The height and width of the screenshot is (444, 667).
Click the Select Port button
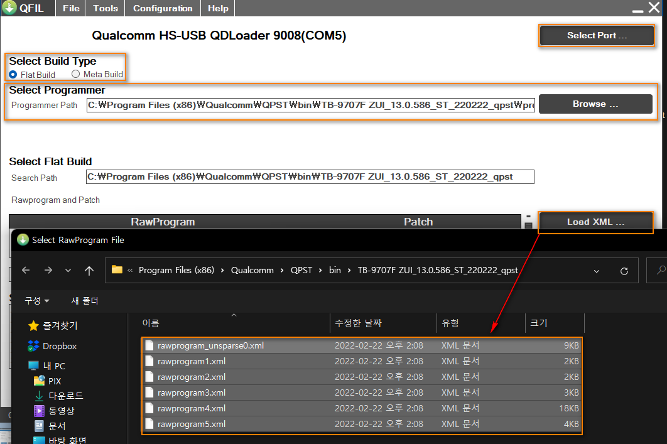[597, 35]
